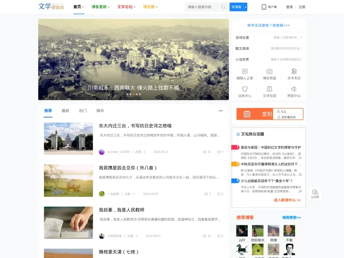Switch to the 精华 tab
344x258 pixels.
[x=100, y=110]
